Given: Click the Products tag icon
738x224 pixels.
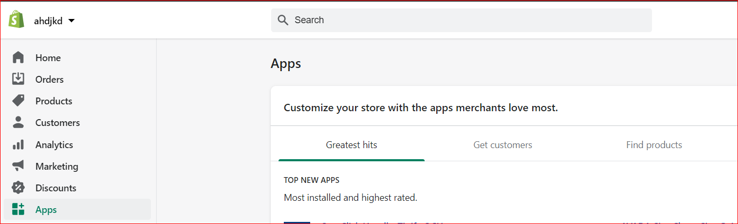Looking at the screenshot, I should (18, 101).
